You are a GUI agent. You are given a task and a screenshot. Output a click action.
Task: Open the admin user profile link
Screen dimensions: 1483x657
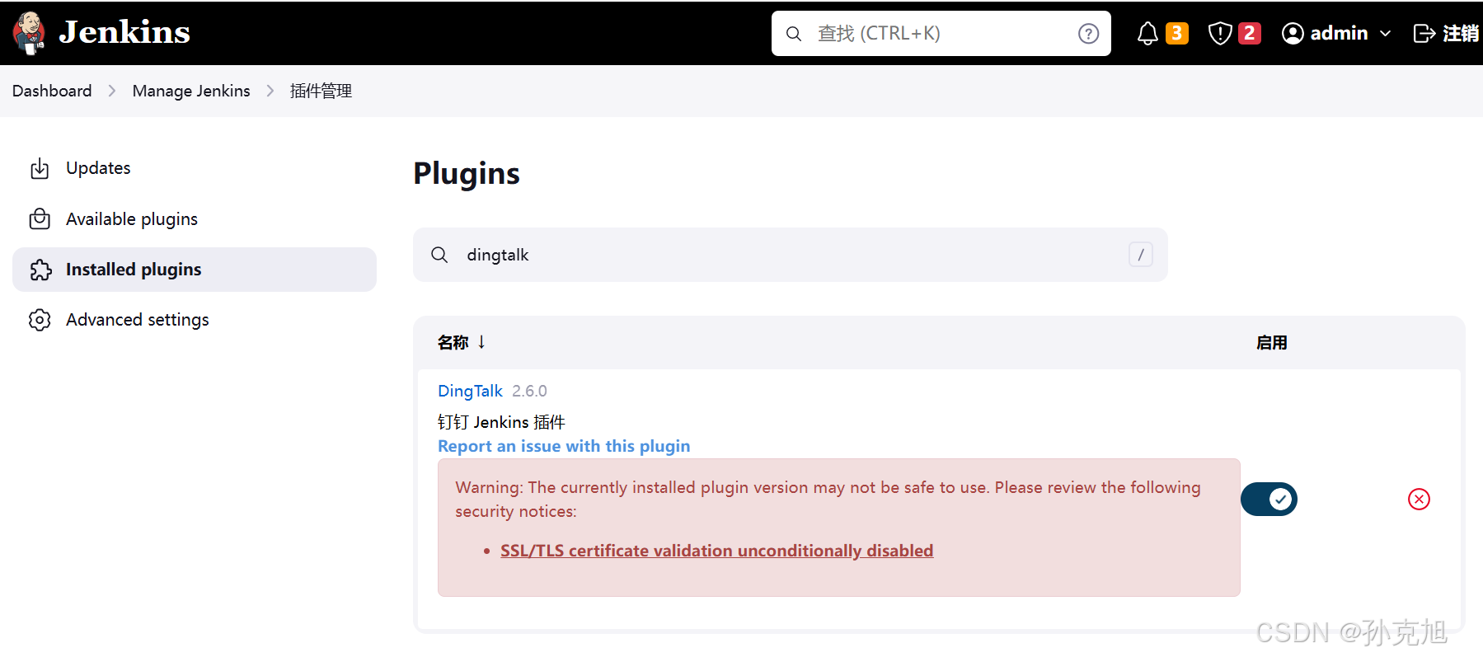[x=1339, y=33]
